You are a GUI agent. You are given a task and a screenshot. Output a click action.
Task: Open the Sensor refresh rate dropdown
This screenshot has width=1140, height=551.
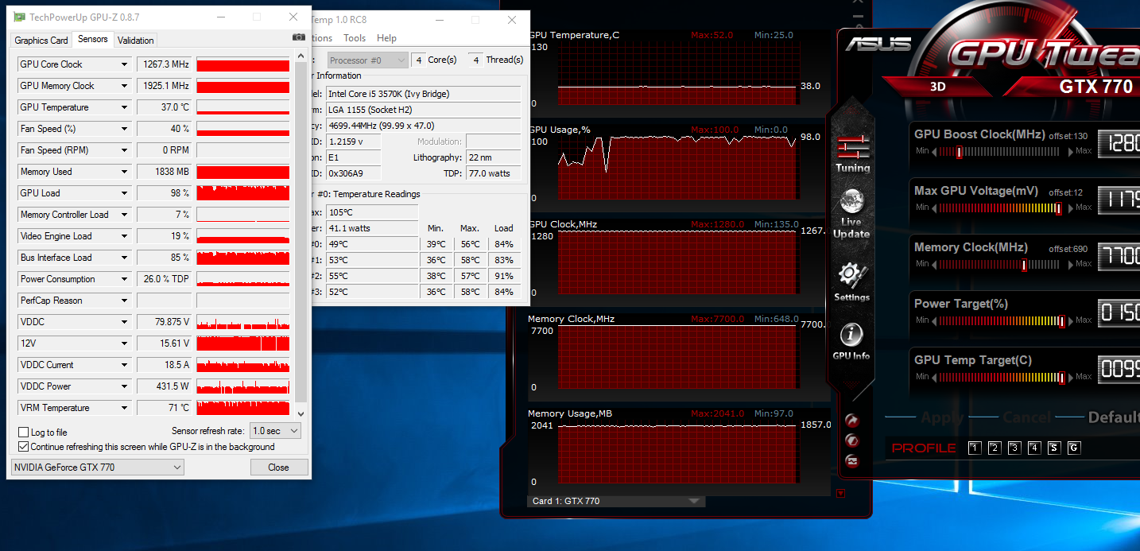pyautogui.click(x=275, y=431)
